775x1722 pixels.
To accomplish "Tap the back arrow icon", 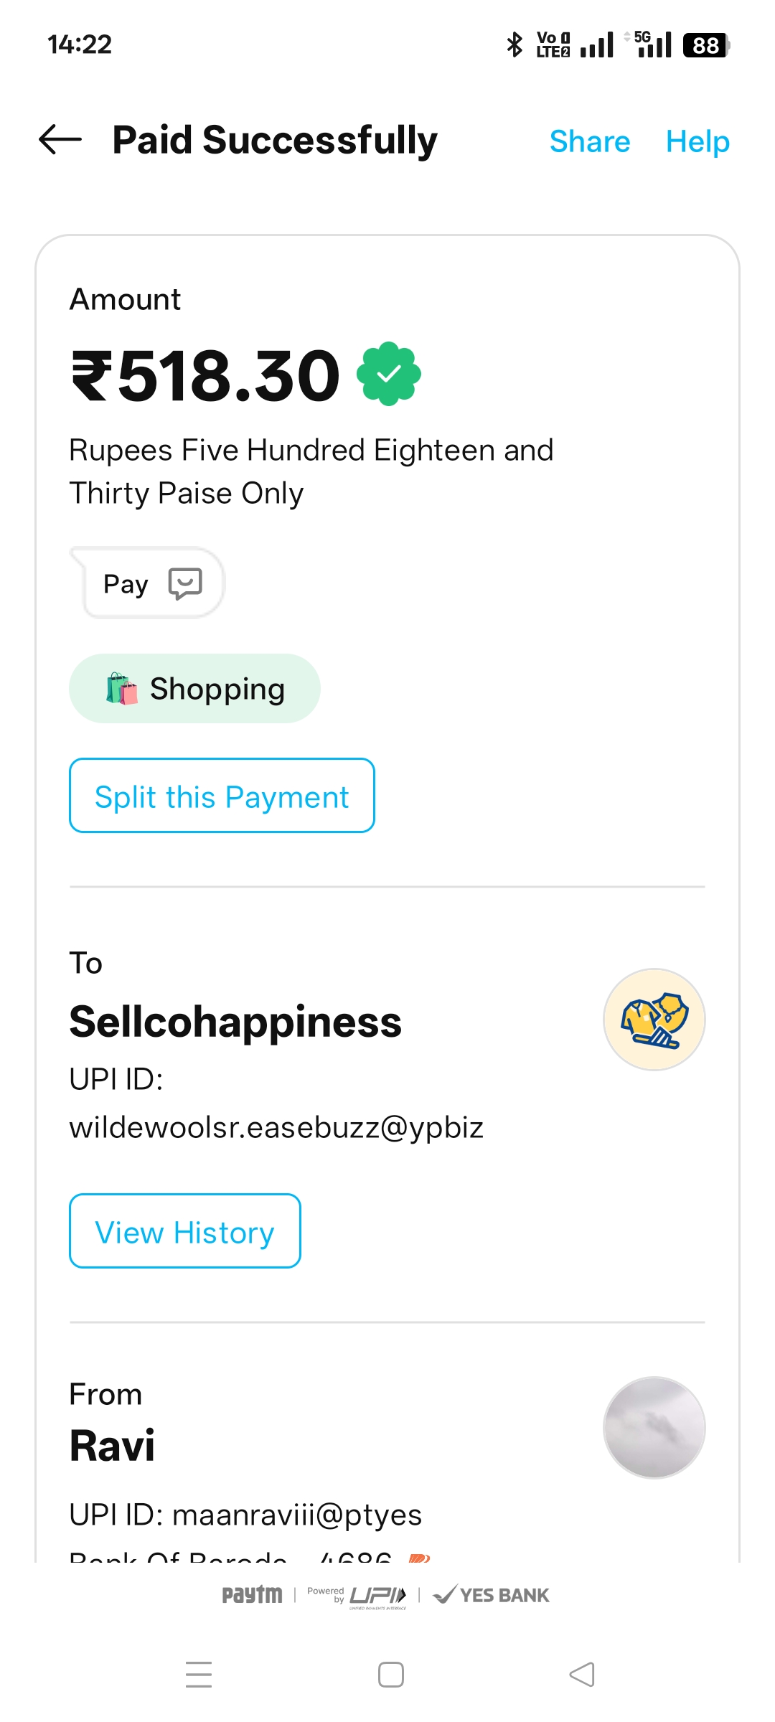I will point(60,140).
